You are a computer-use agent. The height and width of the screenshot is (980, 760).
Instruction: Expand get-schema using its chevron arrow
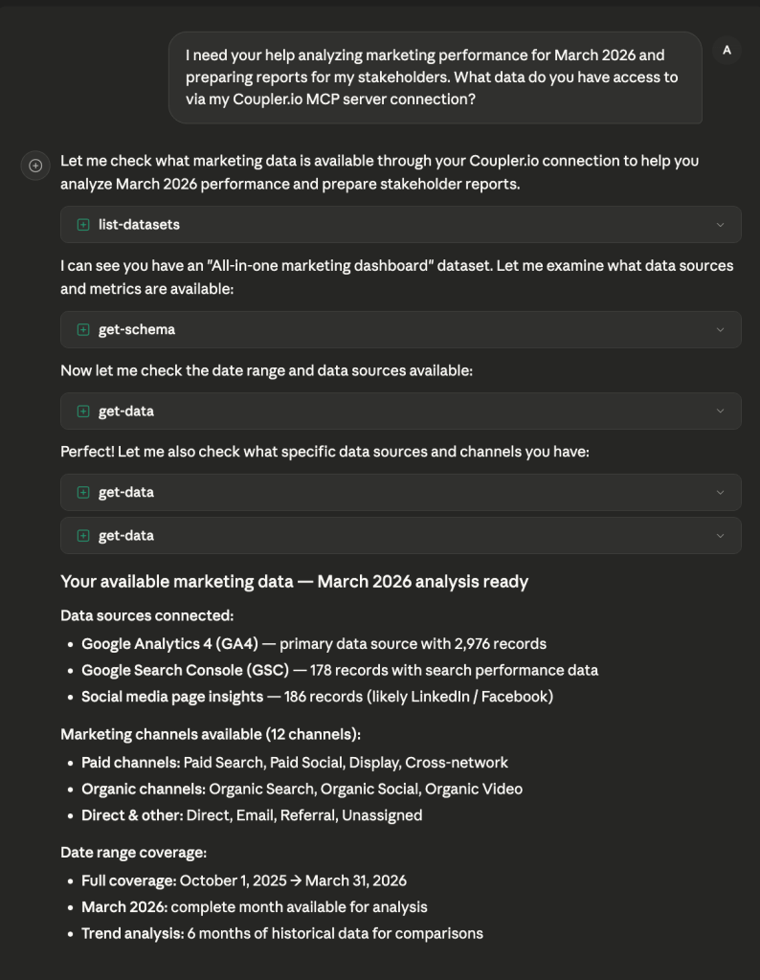720,329
